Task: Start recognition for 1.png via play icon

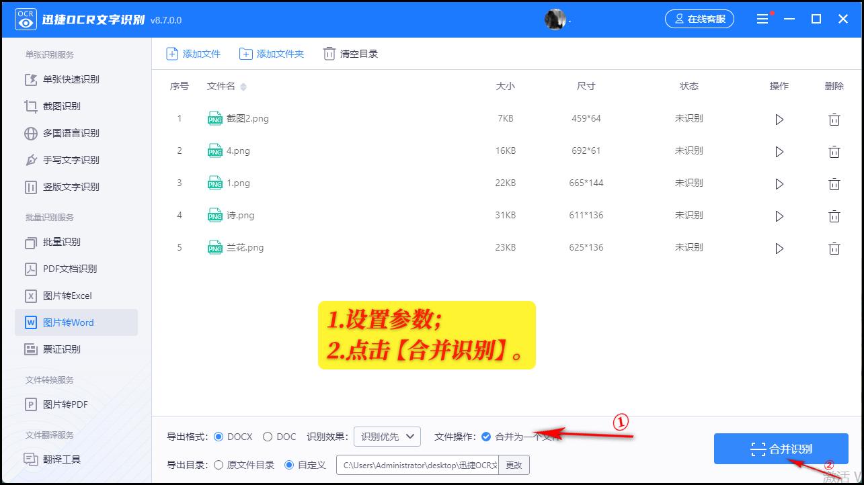Action: (779, 184)
